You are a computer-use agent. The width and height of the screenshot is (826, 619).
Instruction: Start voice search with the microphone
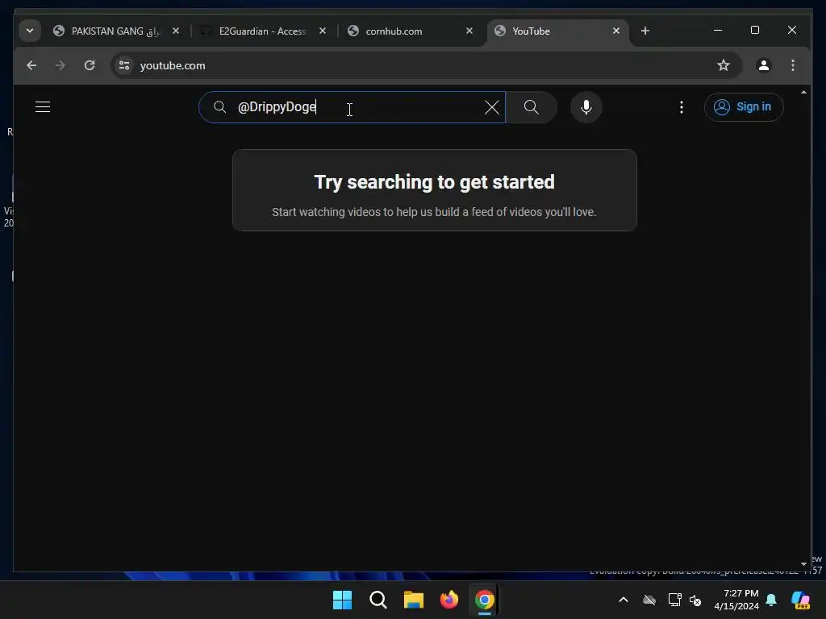(586, 107)
